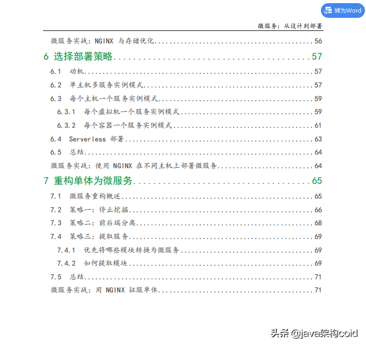Go to section 7.2 策略一：停止挖掘
Screen dimensions: 366x346
pos(186,210)
